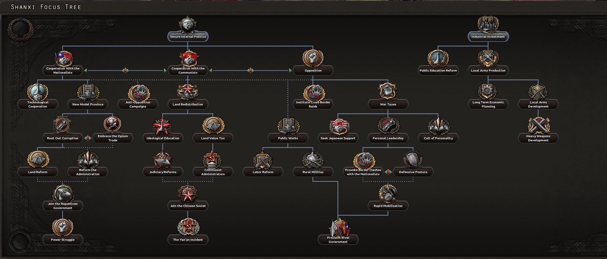This screenshot has height=259, width=607.
Task: Select the Opposition raised fist icon
Action: (313, 58)
